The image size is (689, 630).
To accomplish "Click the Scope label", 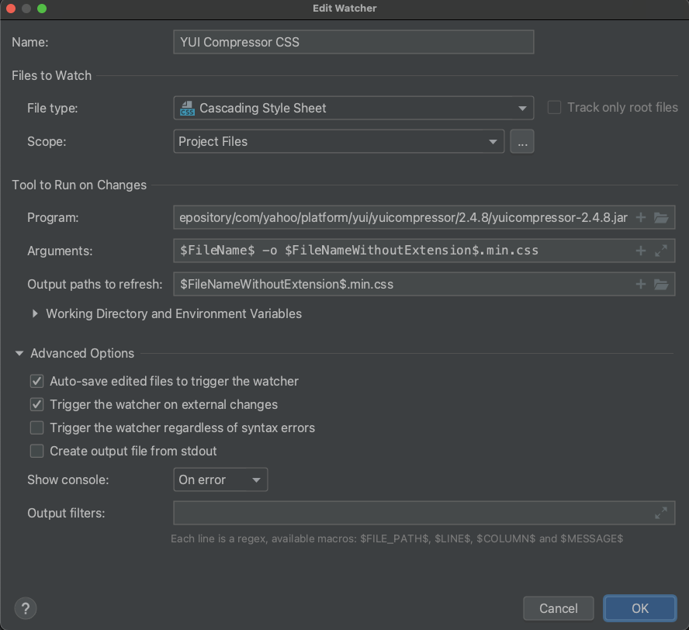I will point(47,141).
